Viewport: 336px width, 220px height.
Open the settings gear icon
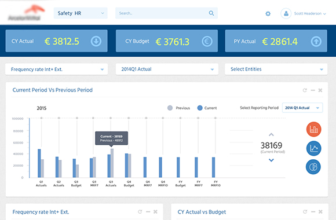click(x=268, y=14)
